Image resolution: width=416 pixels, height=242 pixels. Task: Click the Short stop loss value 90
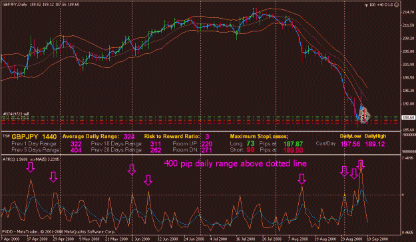click(x=250, y=150)
